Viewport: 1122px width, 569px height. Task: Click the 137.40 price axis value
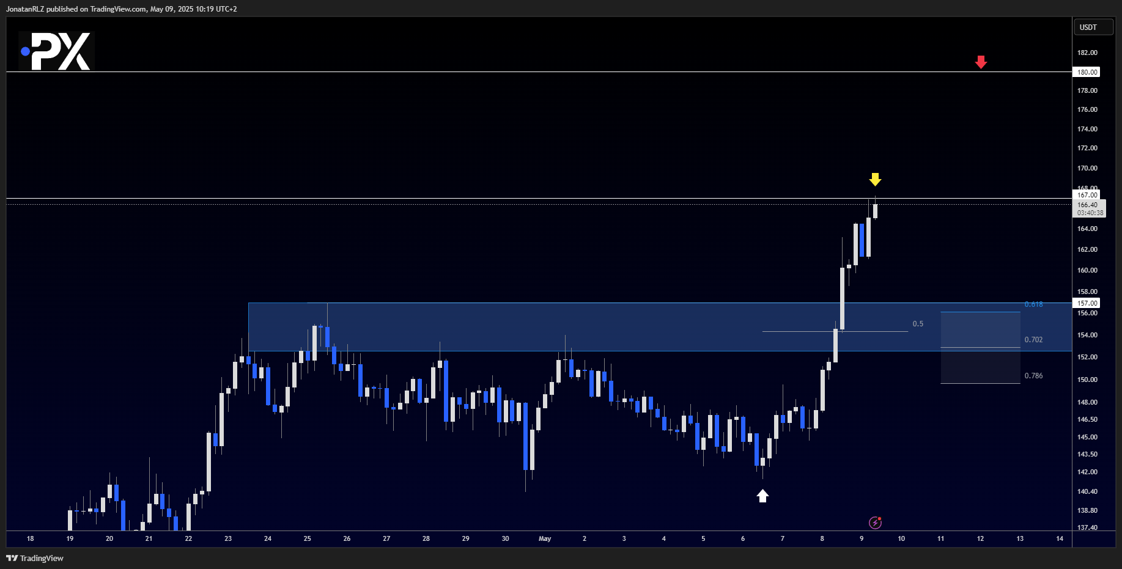pos(1087,527)
